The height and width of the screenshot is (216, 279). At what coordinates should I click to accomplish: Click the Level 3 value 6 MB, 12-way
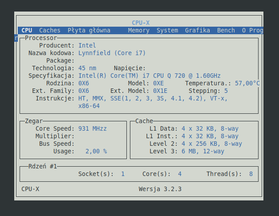(203, 151)
